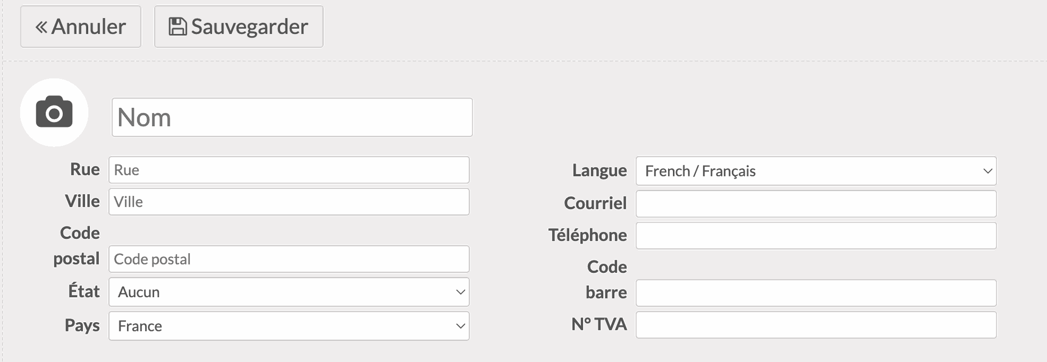Open the Langue dropdown set to French
The image size is (1047, 362).
point(815,170)
